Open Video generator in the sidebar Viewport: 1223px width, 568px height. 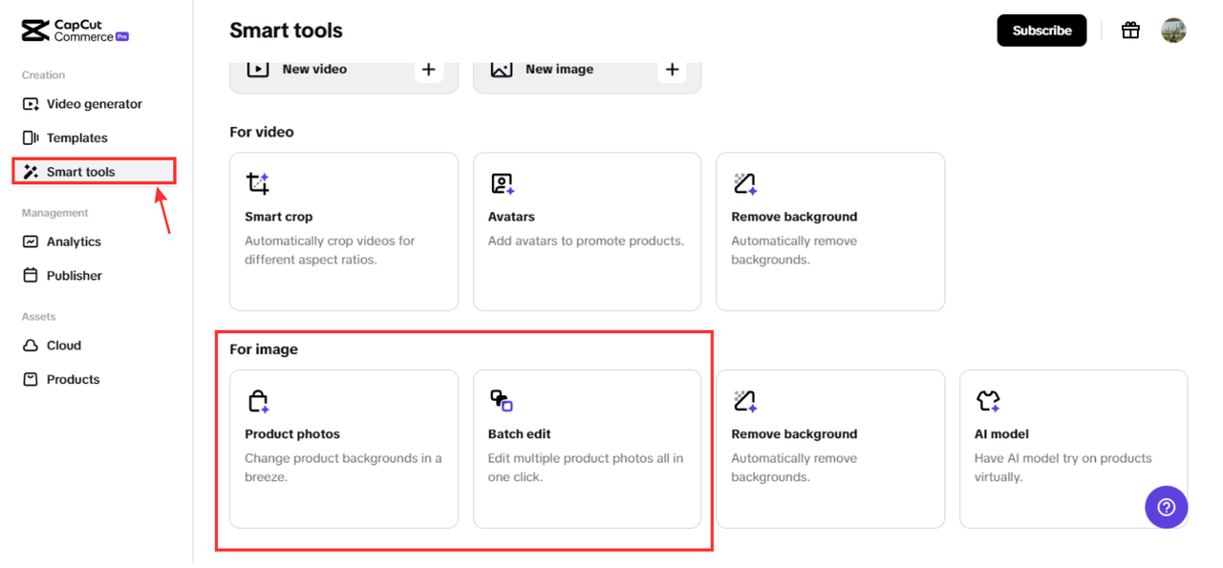click(x=94, y=104)
